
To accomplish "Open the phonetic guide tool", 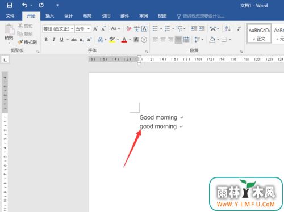I will point(136,29).
